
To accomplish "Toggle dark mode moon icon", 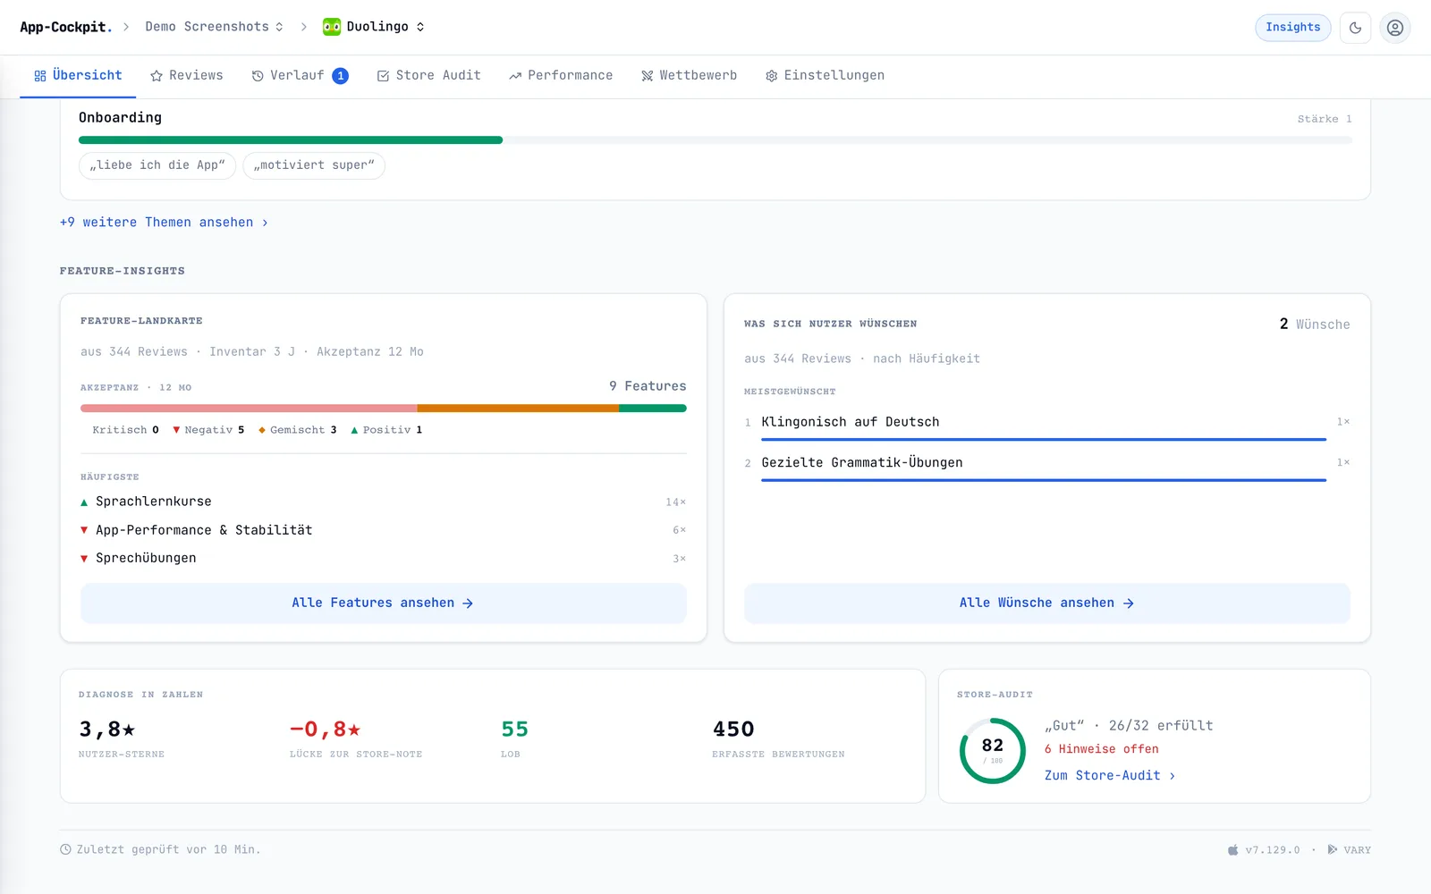I will coord(1355,28).
